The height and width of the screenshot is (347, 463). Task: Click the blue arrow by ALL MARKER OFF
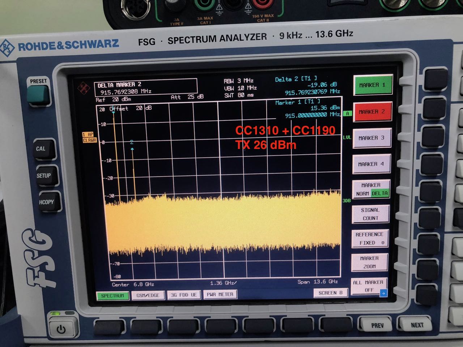[x=383, y=293]
